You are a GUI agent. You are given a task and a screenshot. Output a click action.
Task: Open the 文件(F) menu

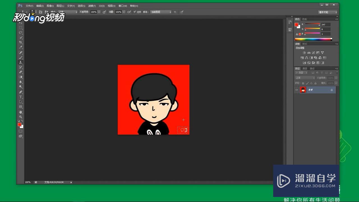tap(29, 6)
